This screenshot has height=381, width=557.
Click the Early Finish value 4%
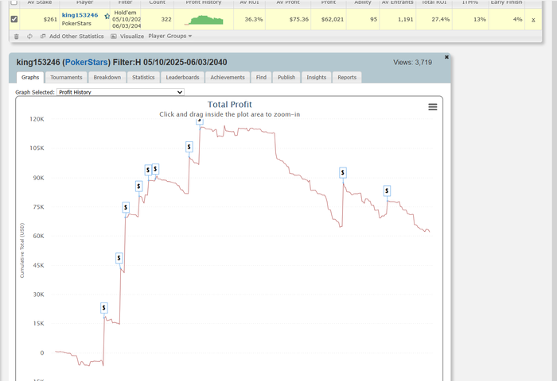point(517,20)
